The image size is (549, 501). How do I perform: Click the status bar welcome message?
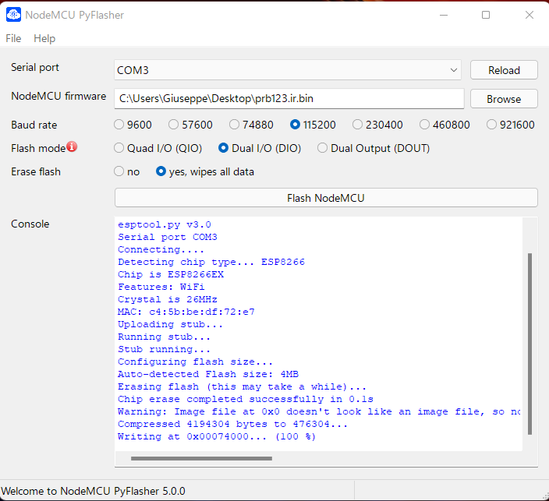93,491
